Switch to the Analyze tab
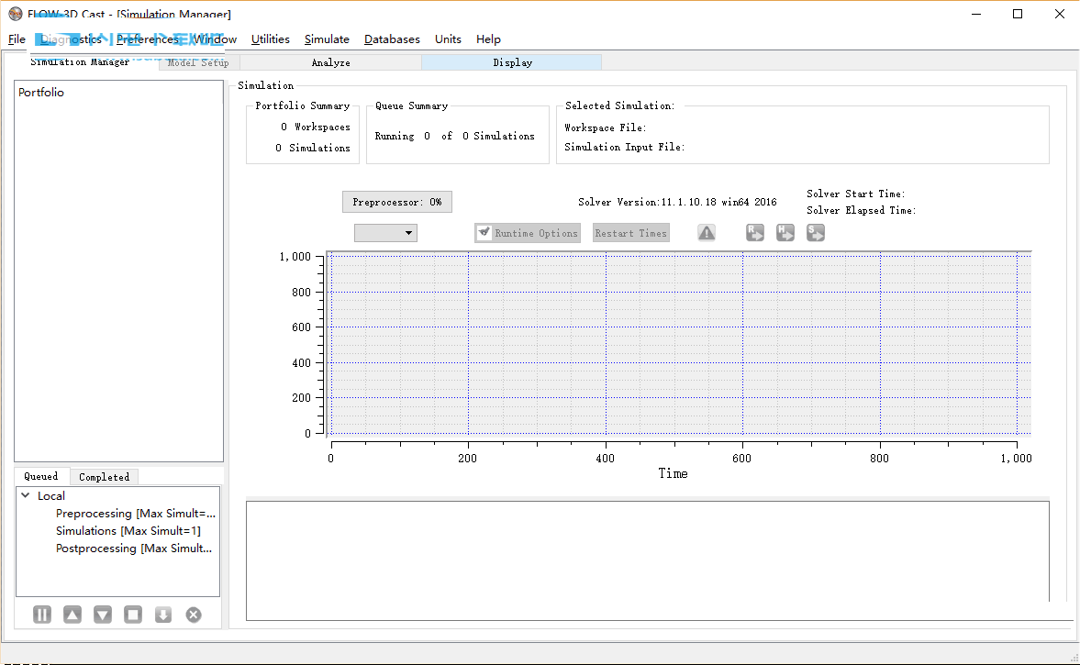 pos(330,62)
